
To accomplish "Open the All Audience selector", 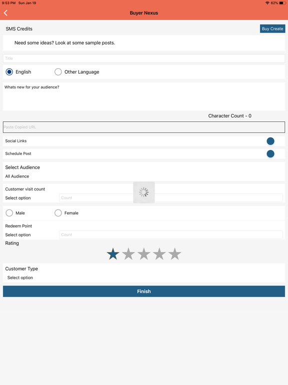I will point(17,176).
